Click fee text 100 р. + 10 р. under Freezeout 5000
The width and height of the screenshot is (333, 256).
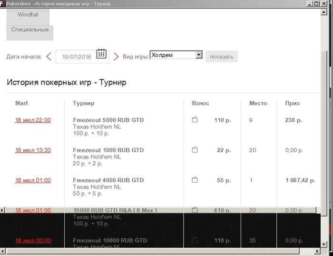coord(91,133)
